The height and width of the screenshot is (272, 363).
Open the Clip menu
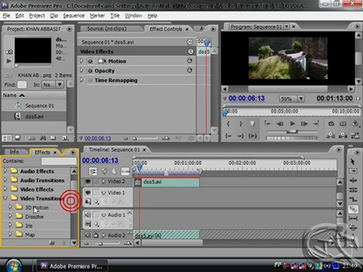[54, 15]
